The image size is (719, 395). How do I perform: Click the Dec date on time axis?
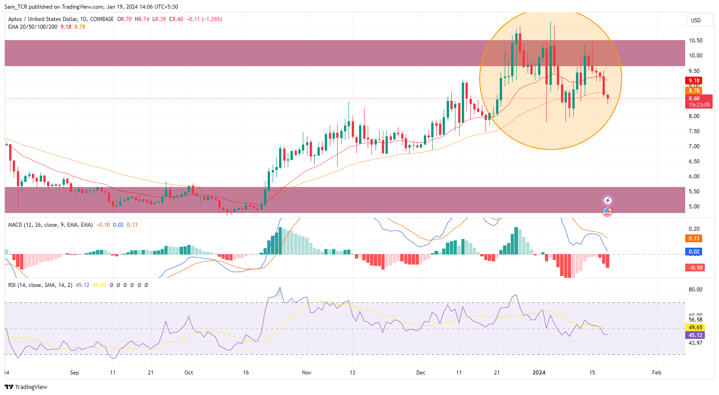click(421, 373)
